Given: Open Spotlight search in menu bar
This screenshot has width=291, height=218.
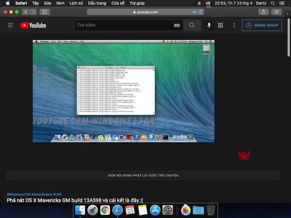Looking at the screenshot, I should tap(273, 3).
